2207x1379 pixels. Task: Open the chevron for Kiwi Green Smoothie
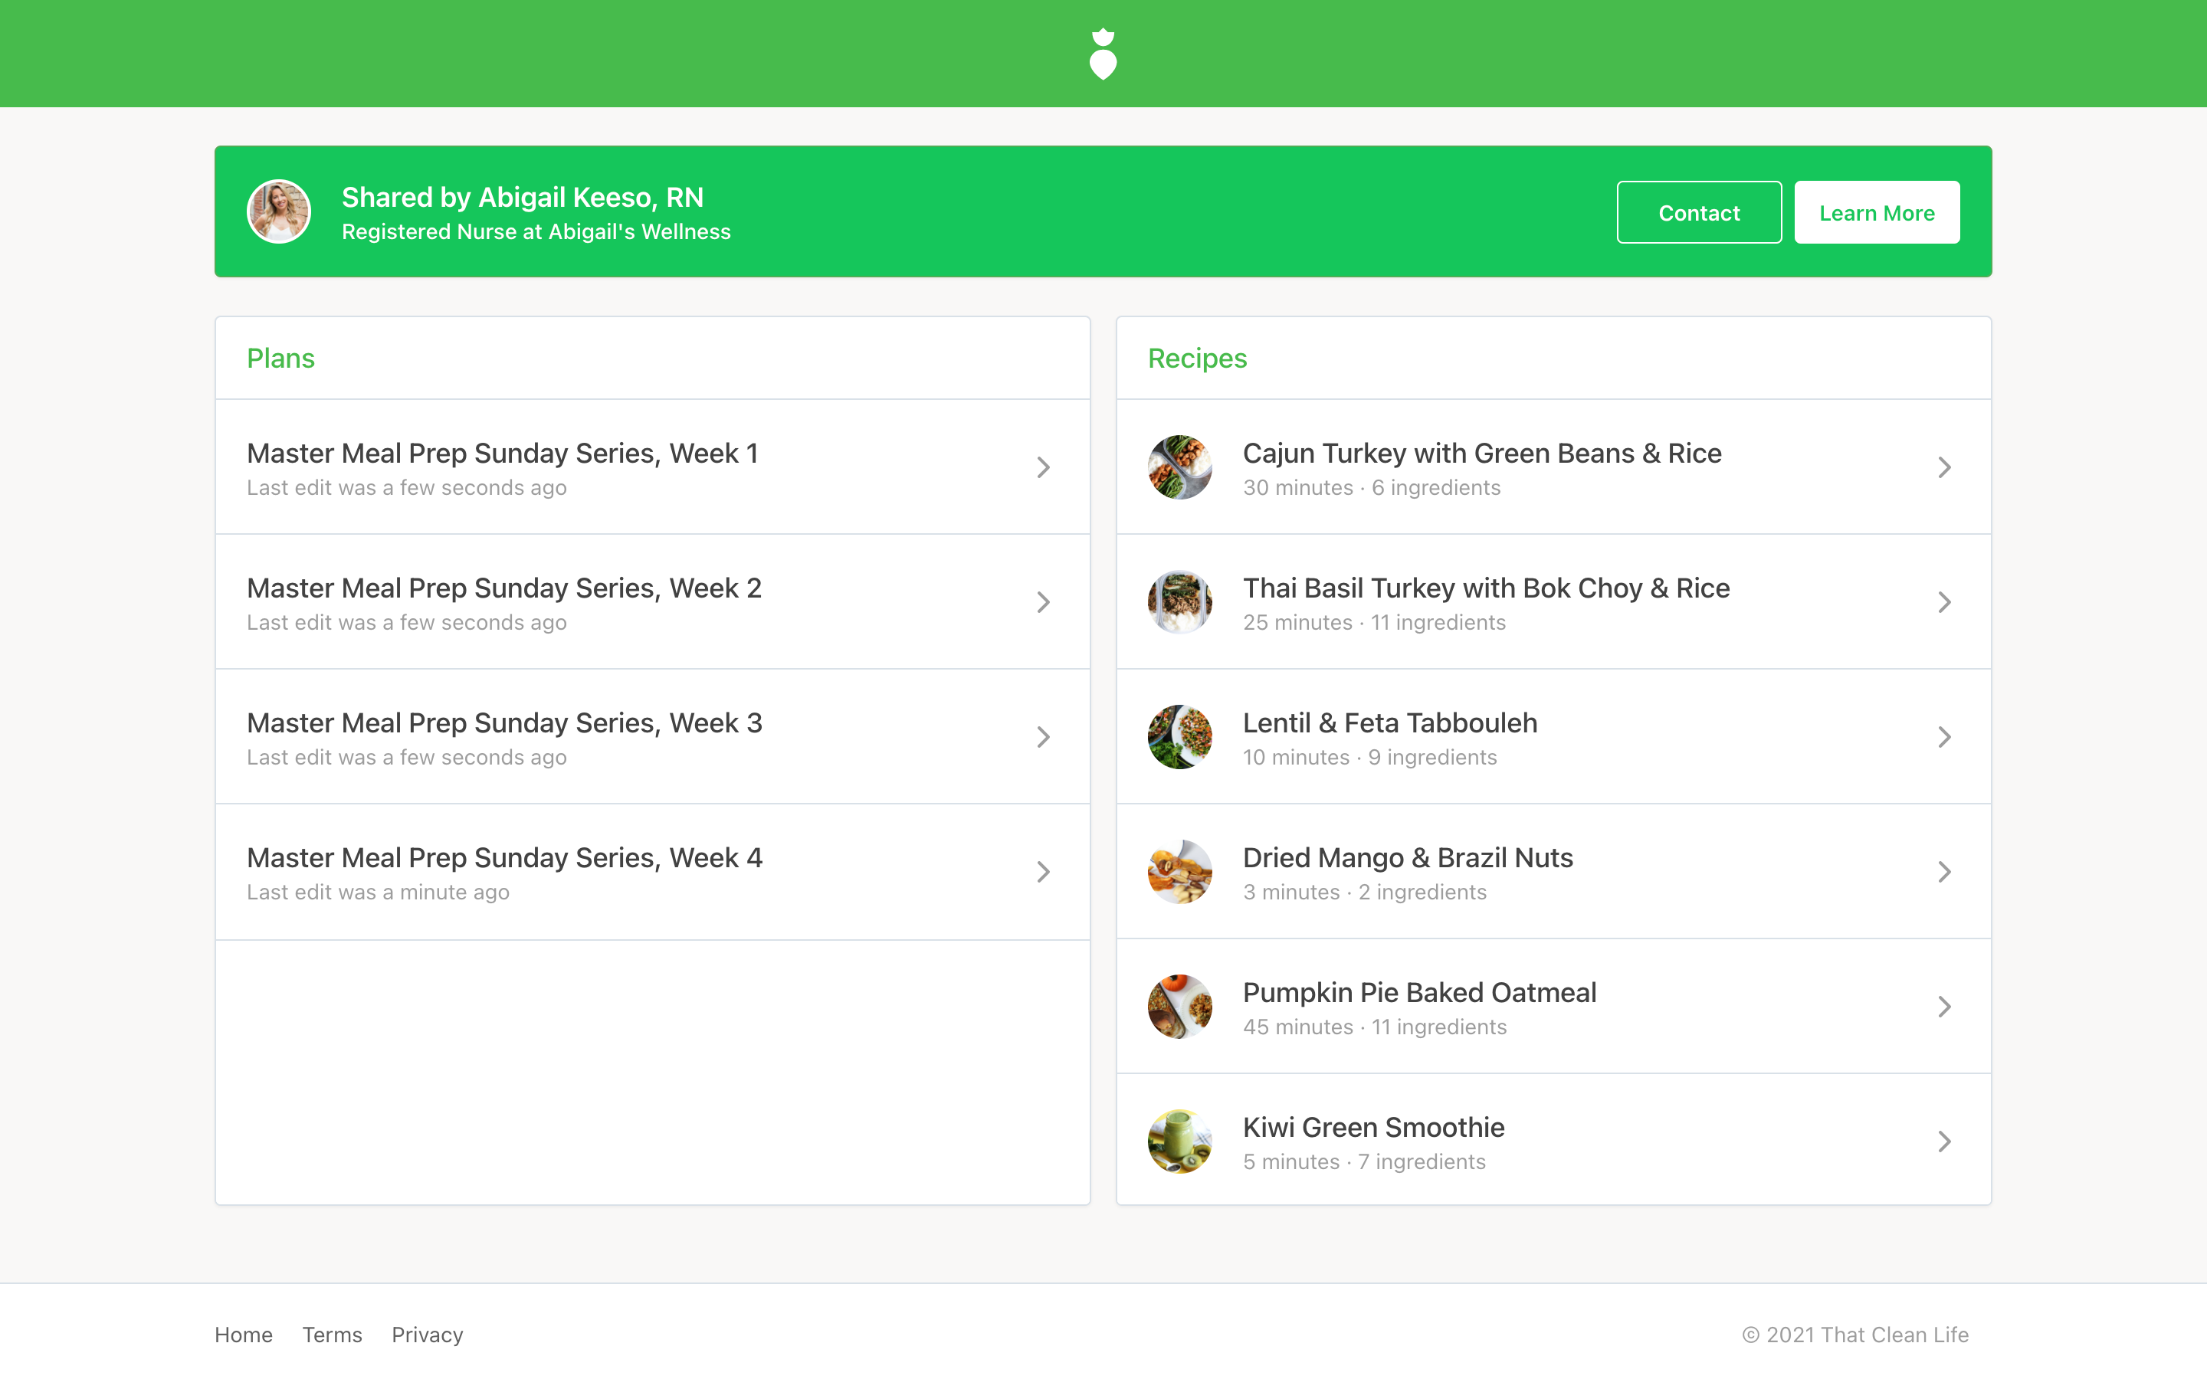(1944, 1141)
